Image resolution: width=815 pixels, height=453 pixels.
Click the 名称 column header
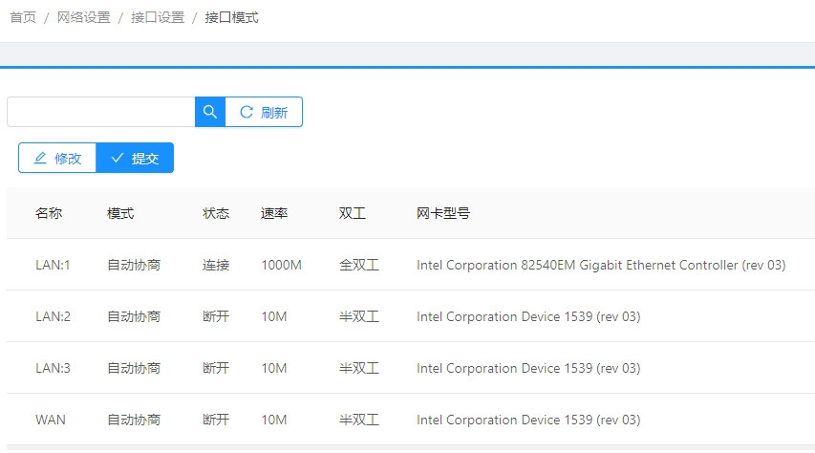coord(49,213)
